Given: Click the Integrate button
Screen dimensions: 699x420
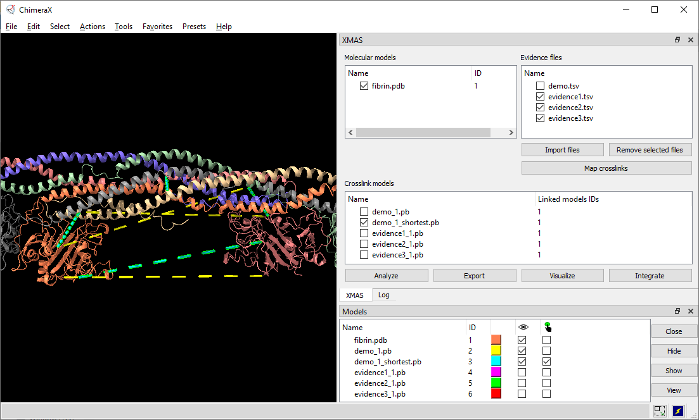Looking at the screenshot, I should (x=650, y=276).
